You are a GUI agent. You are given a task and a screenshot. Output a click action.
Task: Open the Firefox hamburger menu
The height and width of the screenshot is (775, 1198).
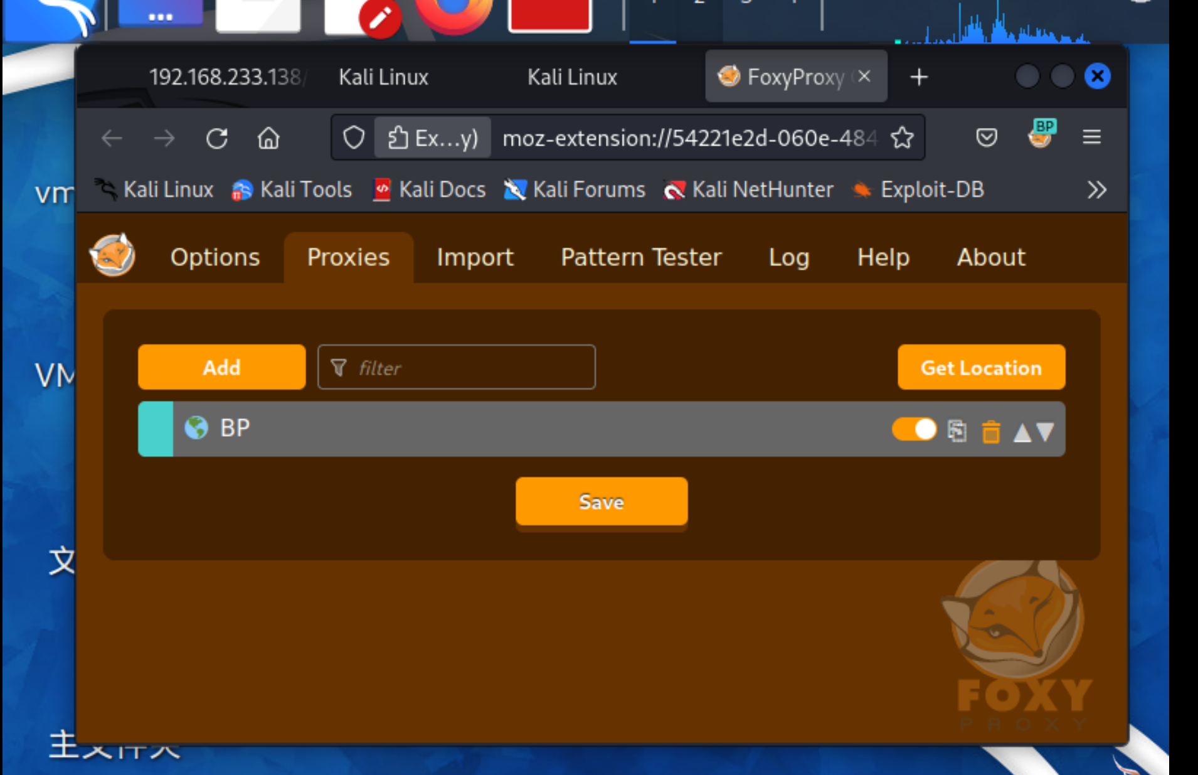click(x=1091, y=137)
